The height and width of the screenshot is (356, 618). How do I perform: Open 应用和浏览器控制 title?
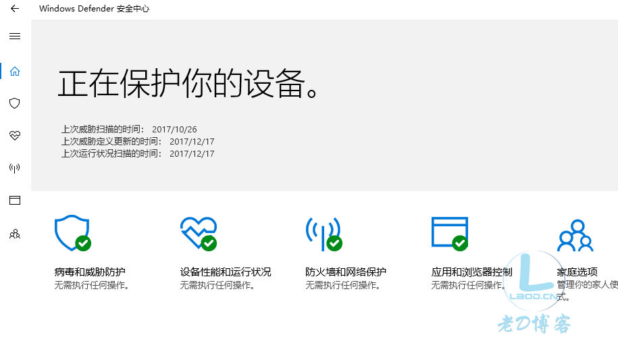click(472, 272)
